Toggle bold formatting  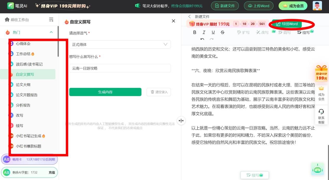click(x=195, y=32)
